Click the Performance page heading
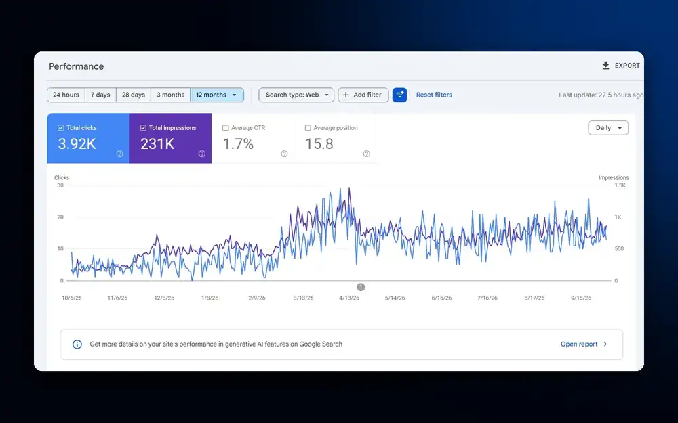The height and width of the screenshot is (423, 678). coord(76,66)
